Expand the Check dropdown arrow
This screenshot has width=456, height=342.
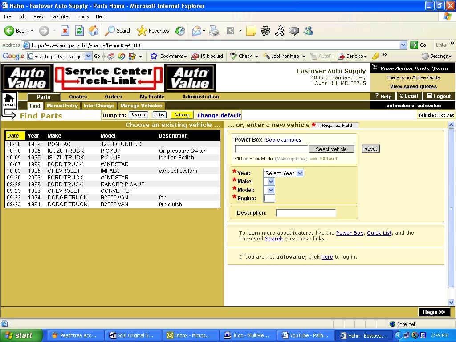click(x=256, y=57)
